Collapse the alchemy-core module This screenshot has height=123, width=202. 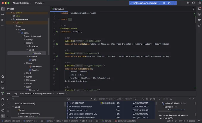pyautogui.click(x=11, y=19)
